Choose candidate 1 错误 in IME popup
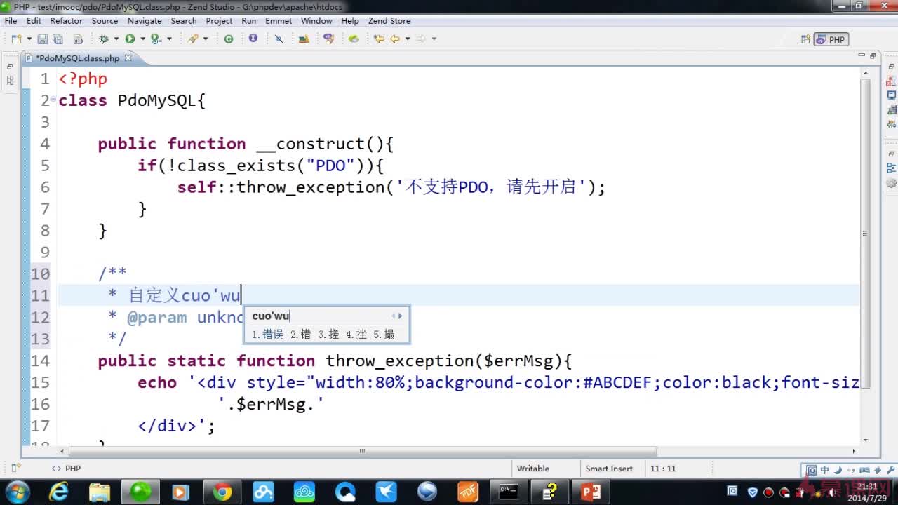The height and width of the screenshot is (505, 898). coord(268,335)
